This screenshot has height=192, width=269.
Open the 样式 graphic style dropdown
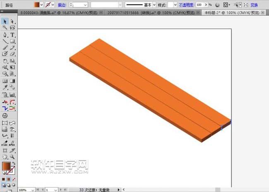(175, 5)
